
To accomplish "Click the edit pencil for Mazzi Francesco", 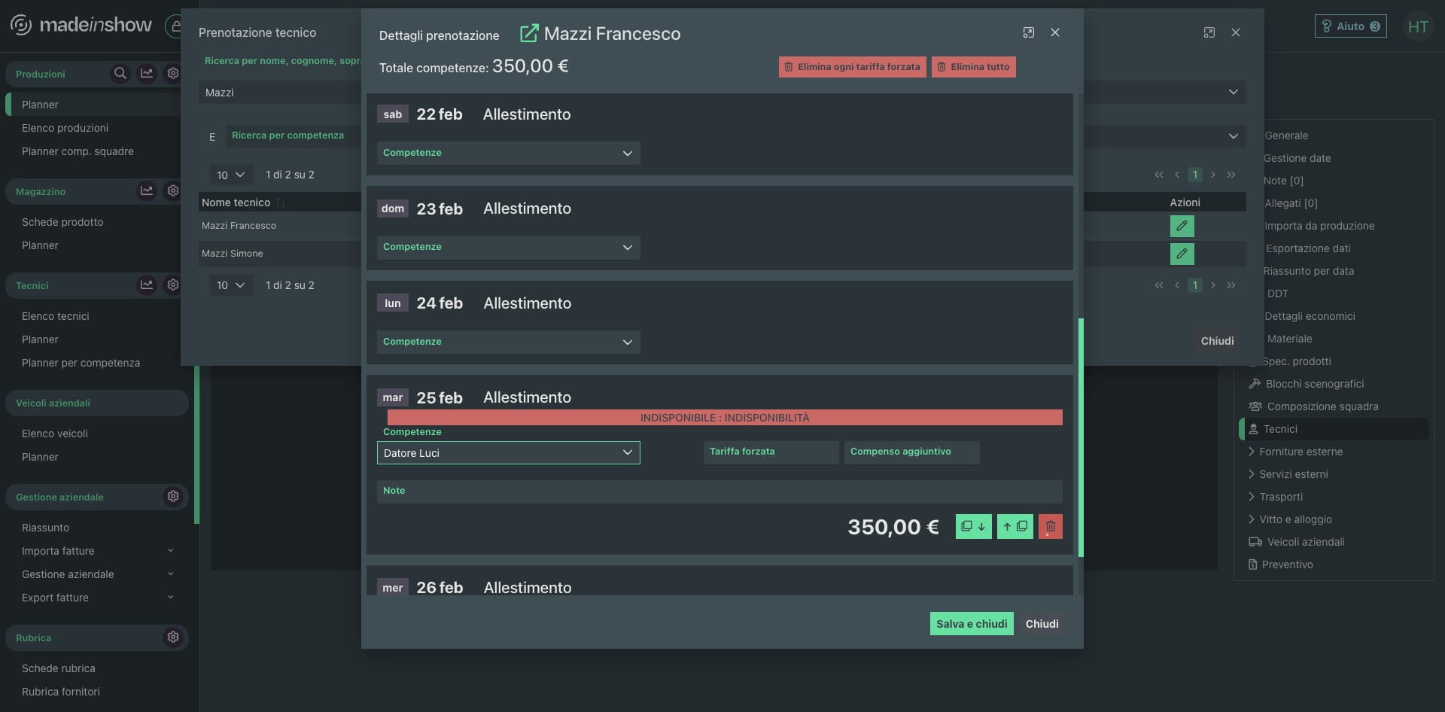I will pos(1182,226).
